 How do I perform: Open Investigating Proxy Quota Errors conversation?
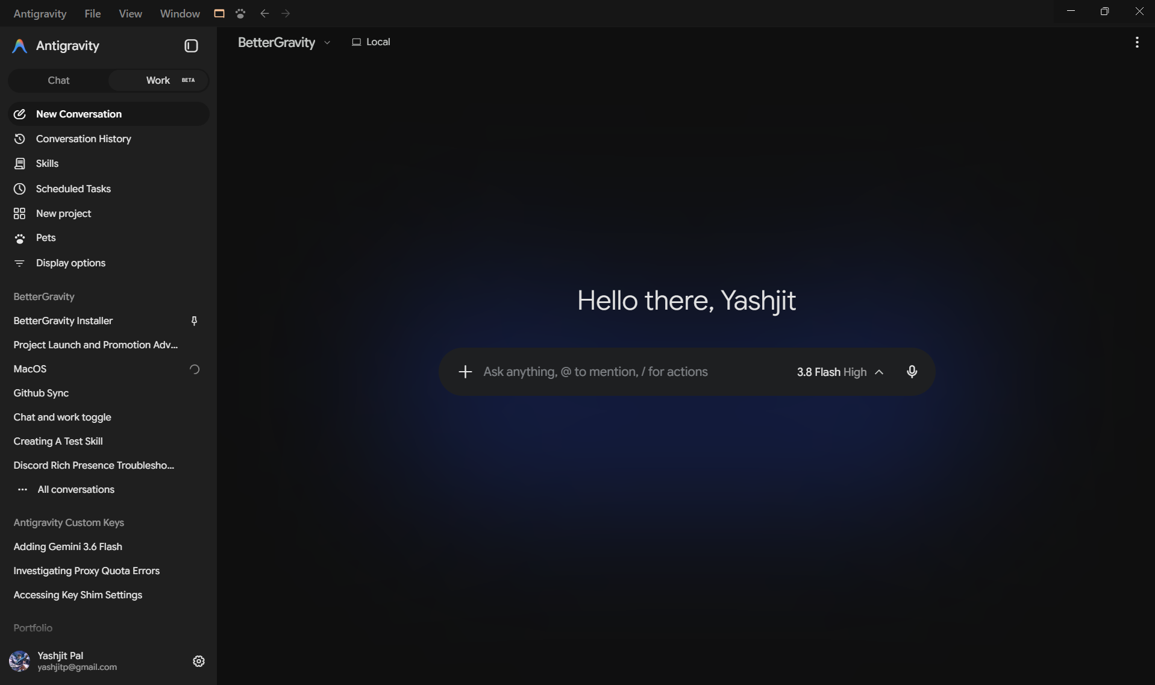point(108,571)
